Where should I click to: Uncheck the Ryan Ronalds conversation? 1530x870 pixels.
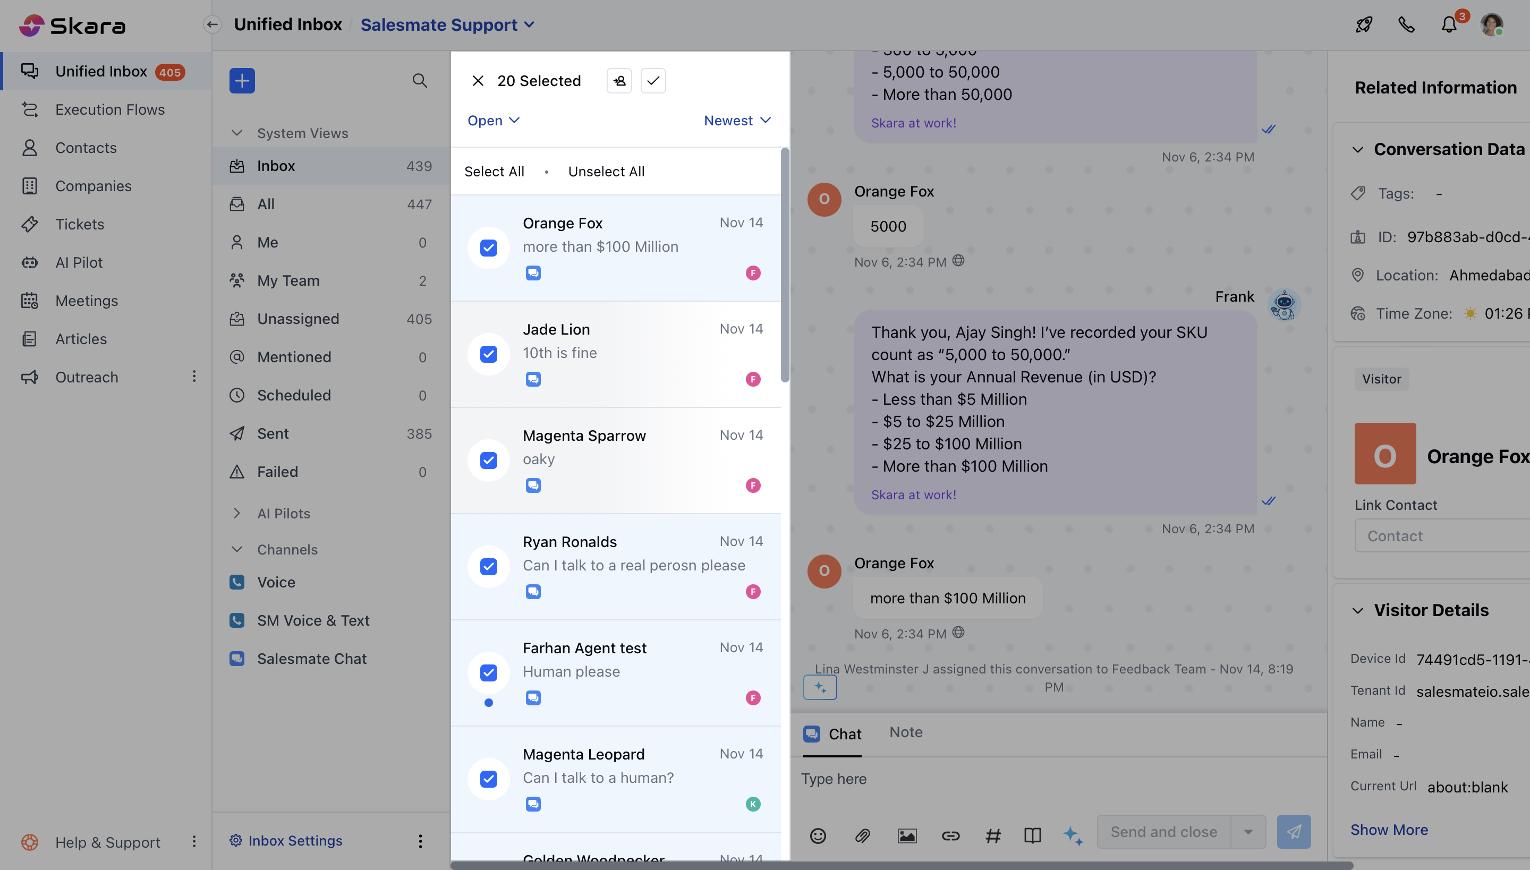pyautogui.click(x=488, y=566)
